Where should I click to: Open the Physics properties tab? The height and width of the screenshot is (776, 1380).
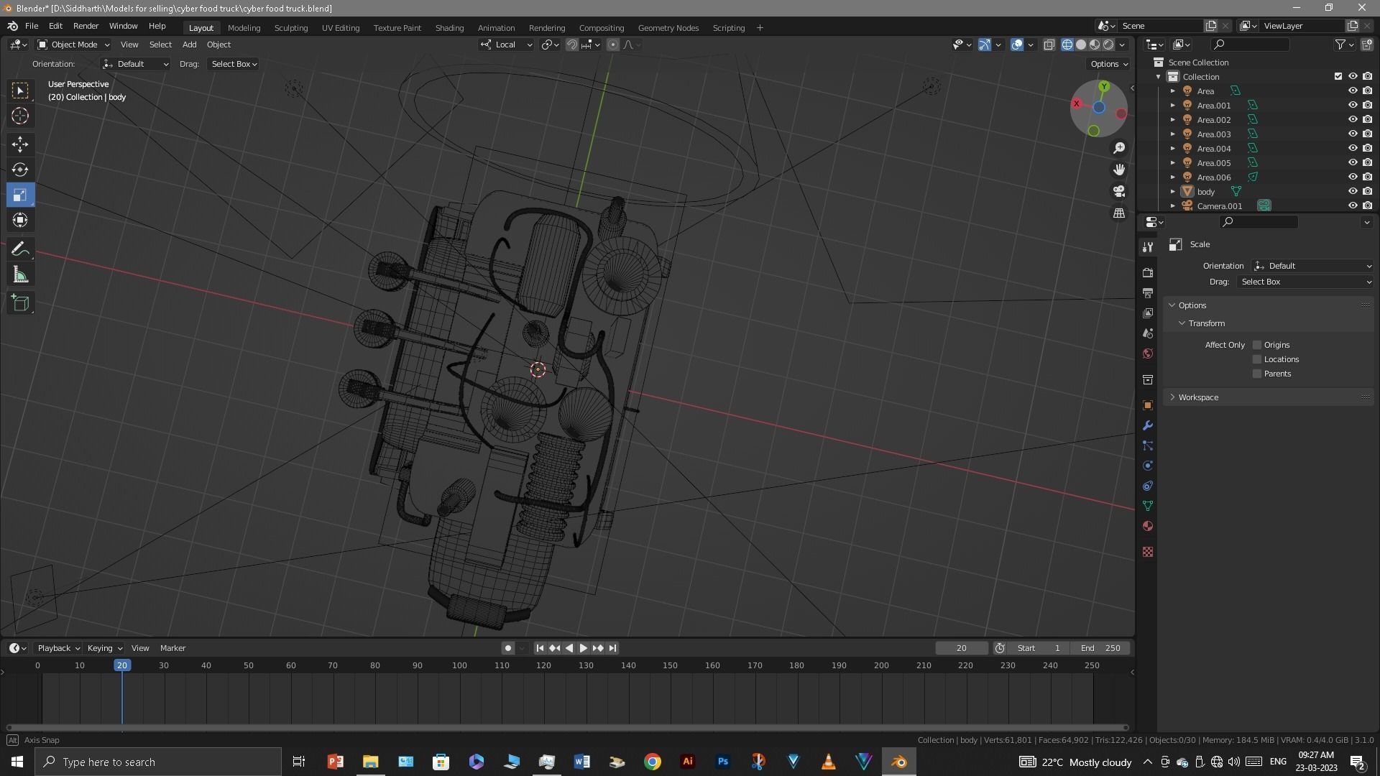pos(1148,466)
